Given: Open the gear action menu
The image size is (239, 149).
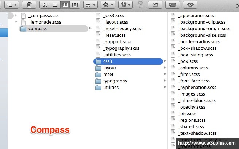Looking at the screenshot, I should click(x=108, y=5).
